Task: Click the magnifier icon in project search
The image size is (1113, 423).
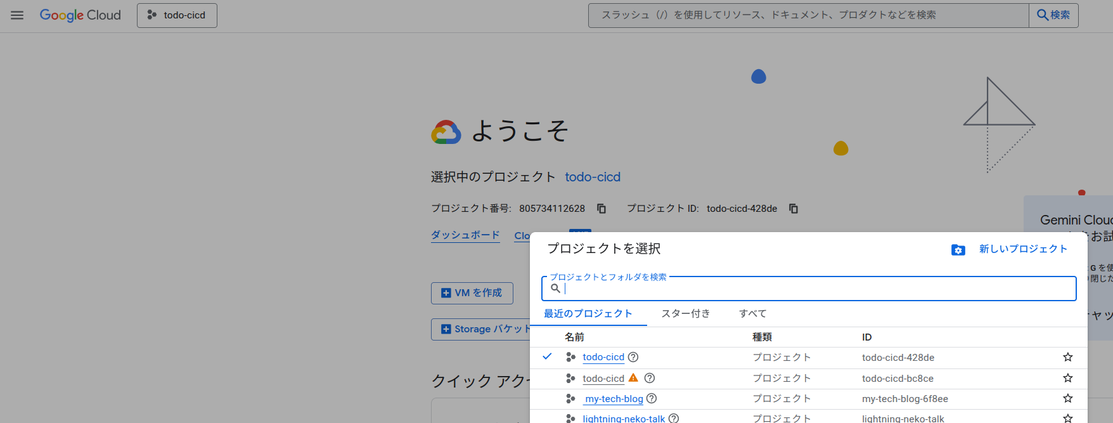Action: pyautogui.click(x=555, y=289)
